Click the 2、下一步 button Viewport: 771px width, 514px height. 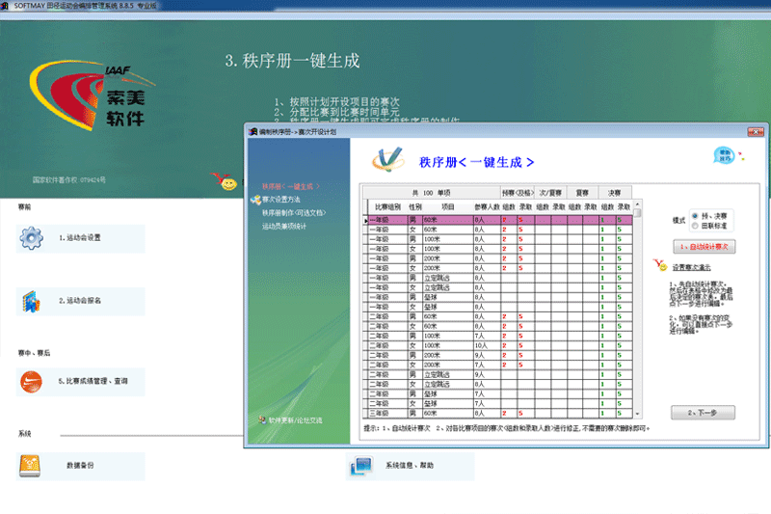click(703, 413)
